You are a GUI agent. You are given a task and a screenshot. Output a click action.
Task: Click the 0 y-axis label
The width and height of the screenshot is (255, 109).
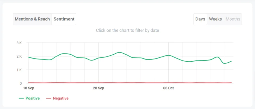(20, 83)
